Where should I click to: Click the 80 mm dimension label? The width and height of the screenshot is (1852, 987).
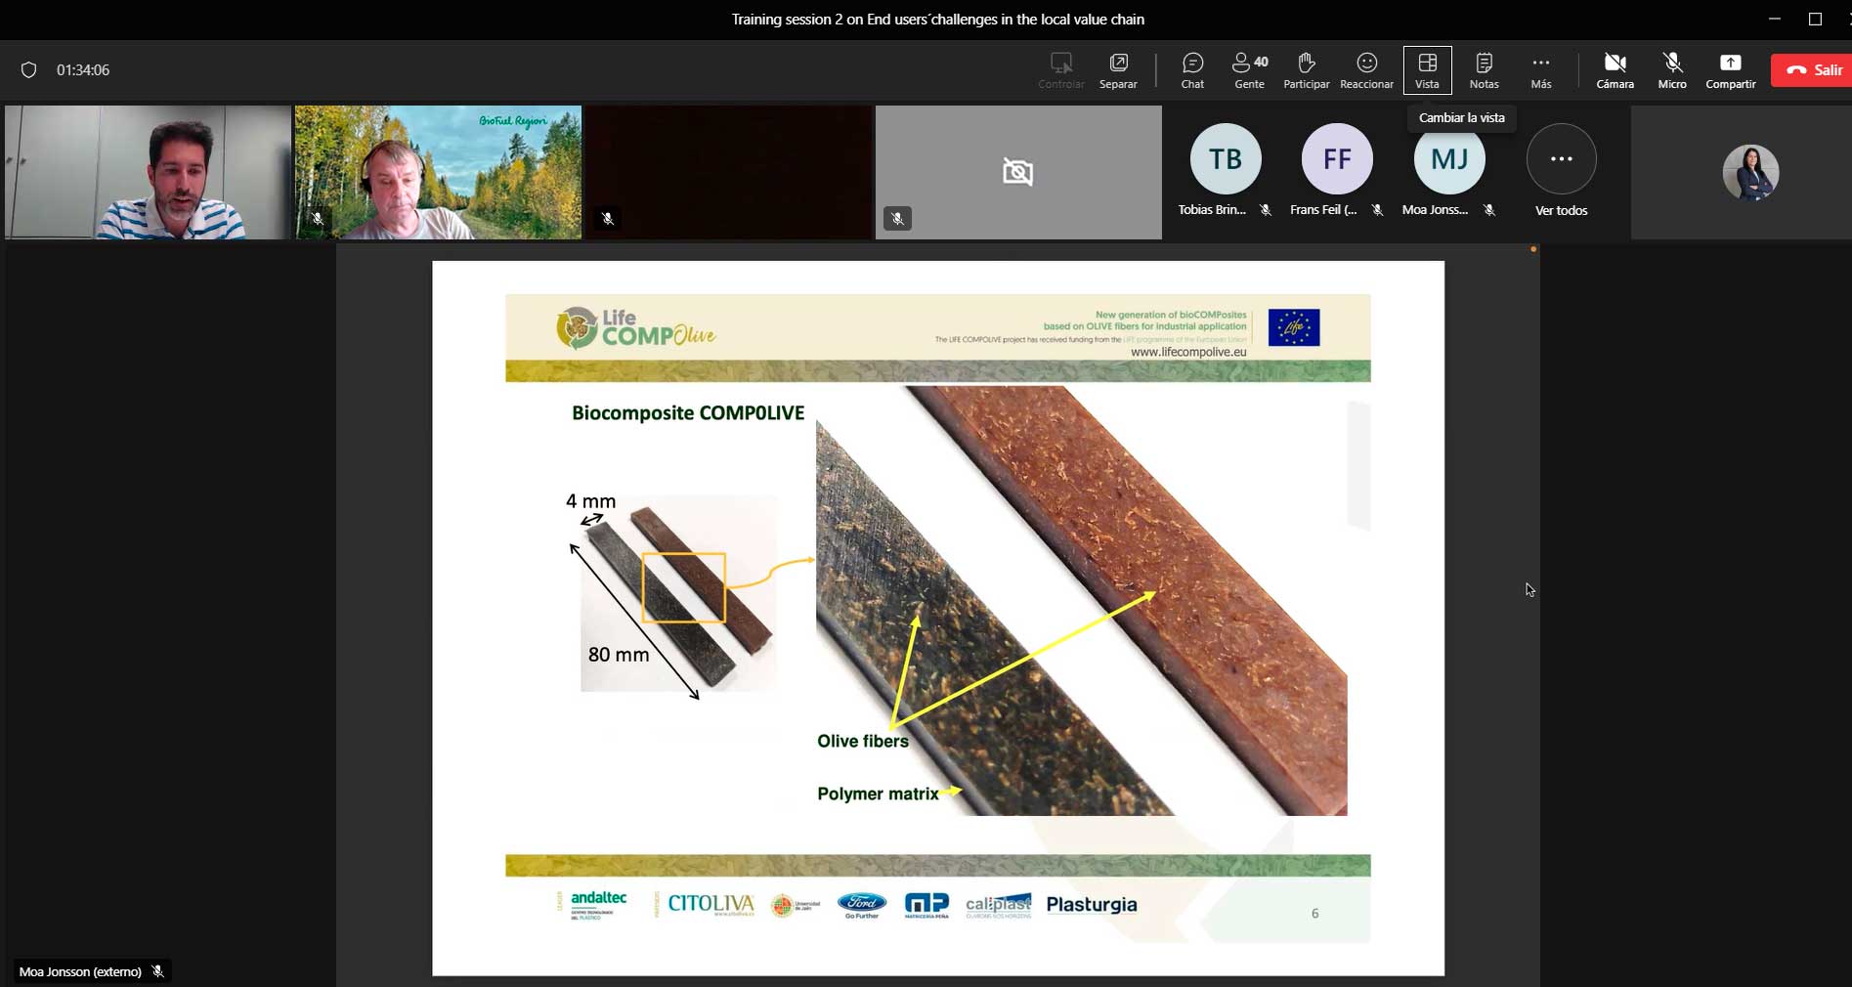(x=619, y=655)
